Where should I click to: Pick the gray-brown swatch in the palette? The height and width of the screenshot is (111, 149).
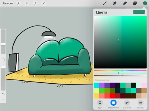[139, 91]
